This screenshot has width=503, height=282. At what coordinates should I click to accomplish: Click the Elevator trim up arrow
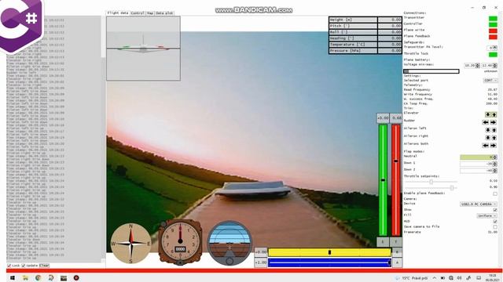click(x=494, y=114)
